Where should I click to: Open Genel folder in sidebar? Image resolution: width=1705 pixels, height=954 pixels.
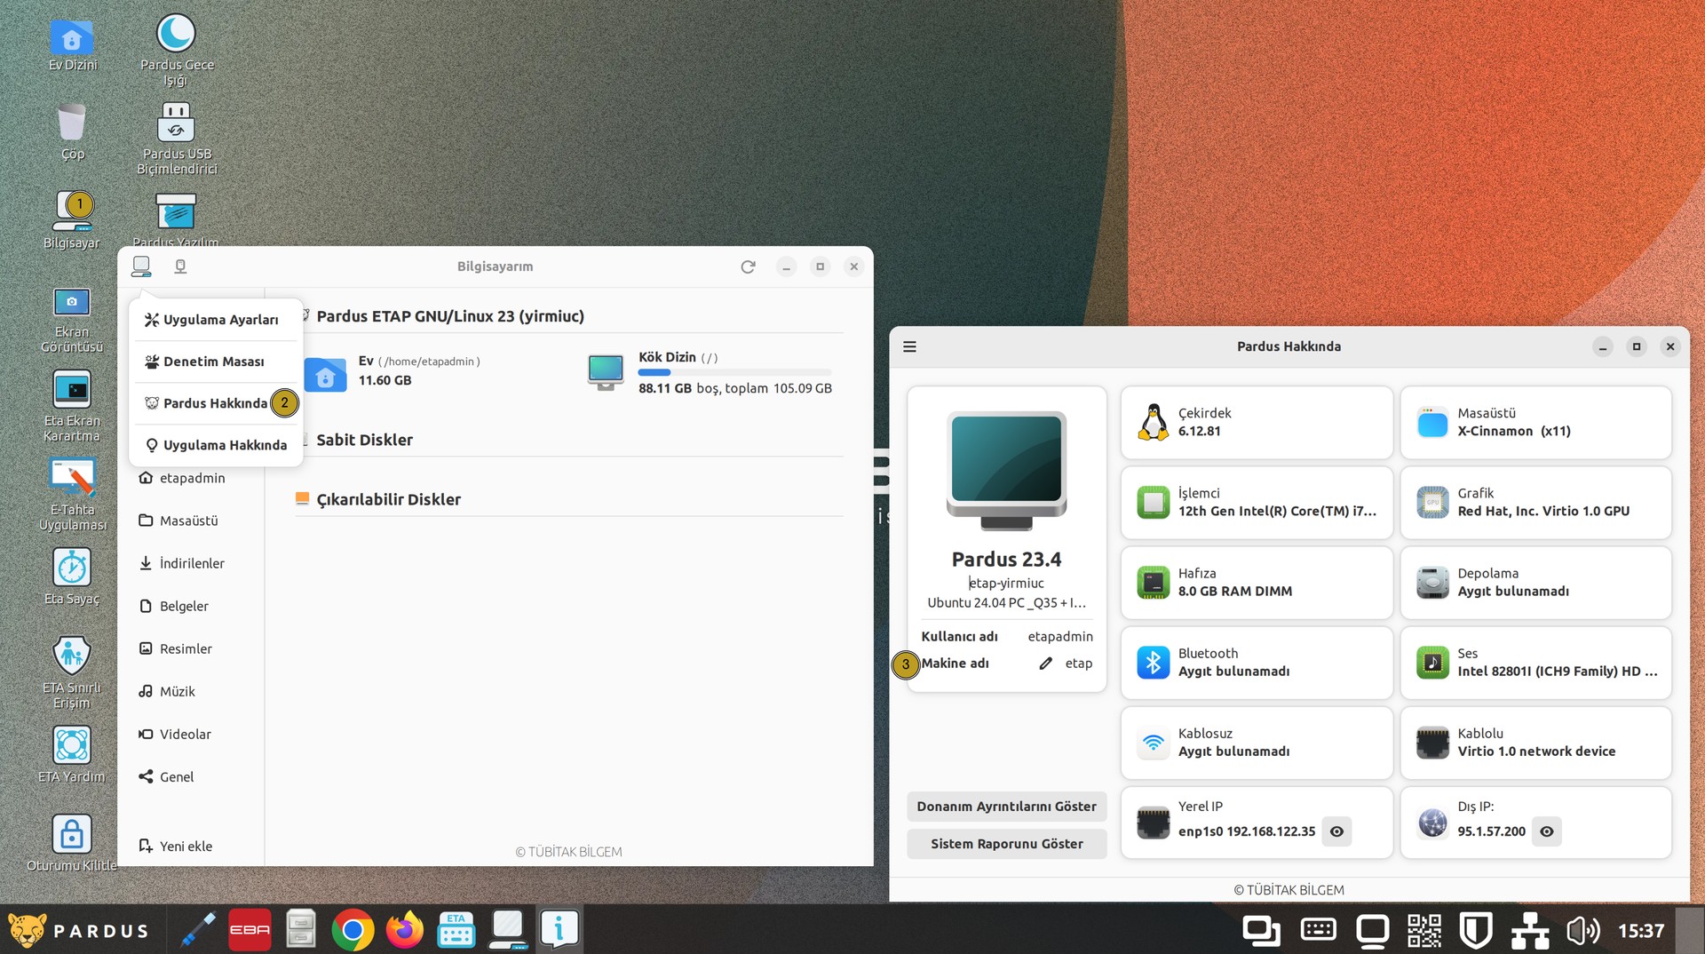pos(191,776)
